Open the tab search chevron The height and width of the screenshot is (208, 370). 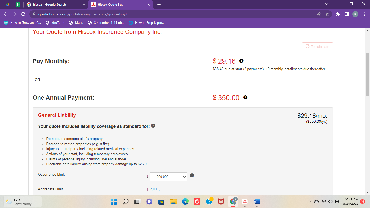326,4
